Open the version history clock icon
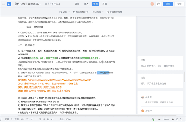Screen dimensions: 186x122 [158, 4]
